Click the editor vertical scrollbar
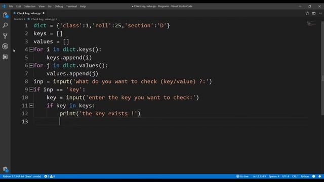 pos(322,68)
